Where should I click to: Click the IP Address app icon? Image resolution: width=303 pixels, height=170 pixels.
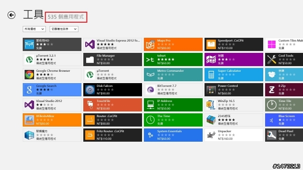[x=151, y=105]
